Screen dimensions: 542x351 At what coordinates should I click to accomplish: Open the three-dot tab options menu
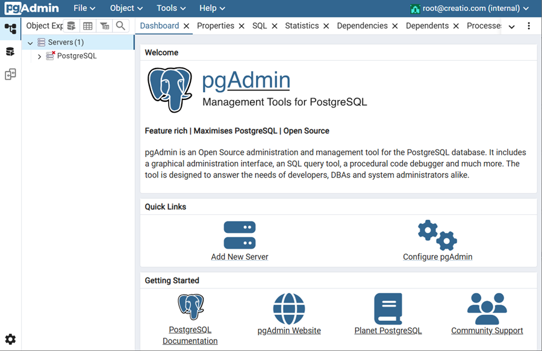[x=529, y=26]
